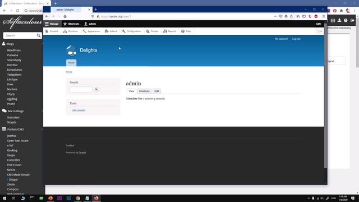This screenshot has width=359, height=202.
Task: Click the Drupal link in footer
Action: click(x=82, y=153)
